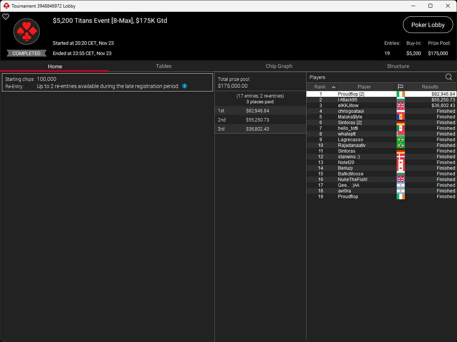Click the tournament card suits logo

(x=27, y=32)
